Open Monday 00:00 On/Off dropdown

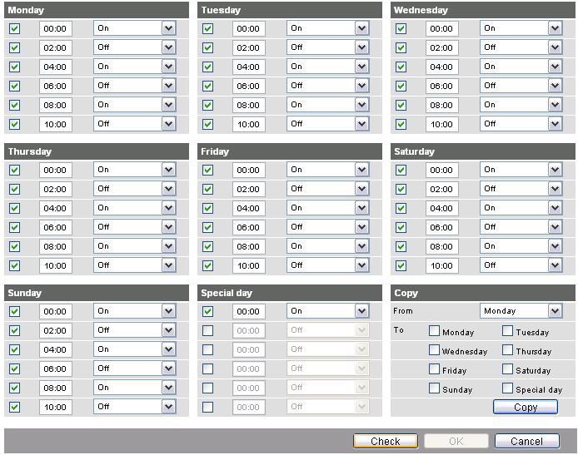135,28
